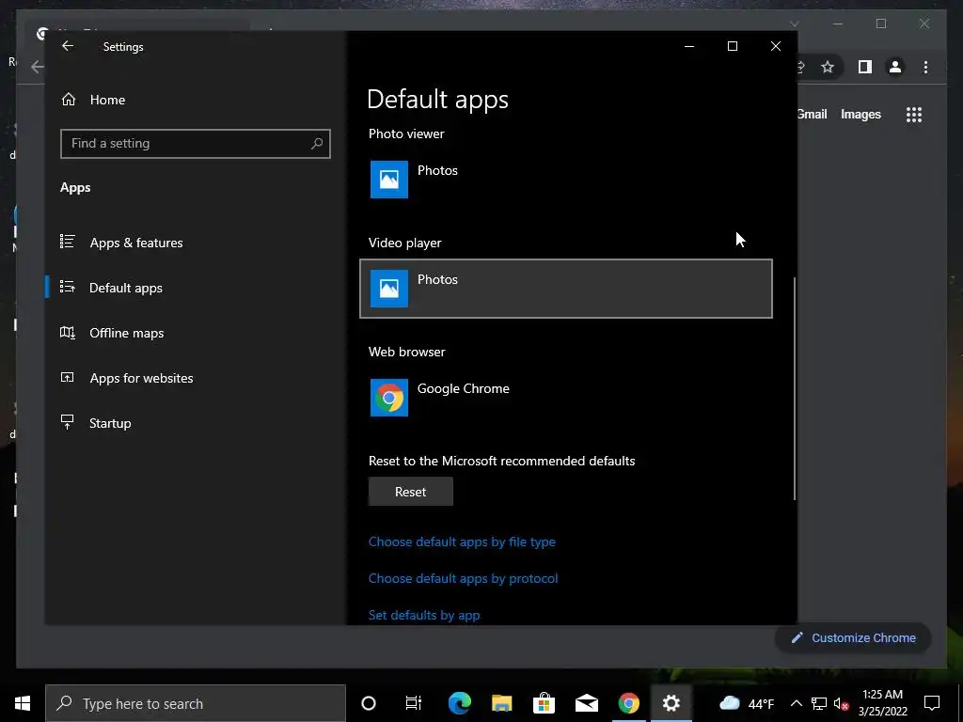The image size is (963, 722).
Task: Open Mail app from taskbar
Action: click(587, 703)
